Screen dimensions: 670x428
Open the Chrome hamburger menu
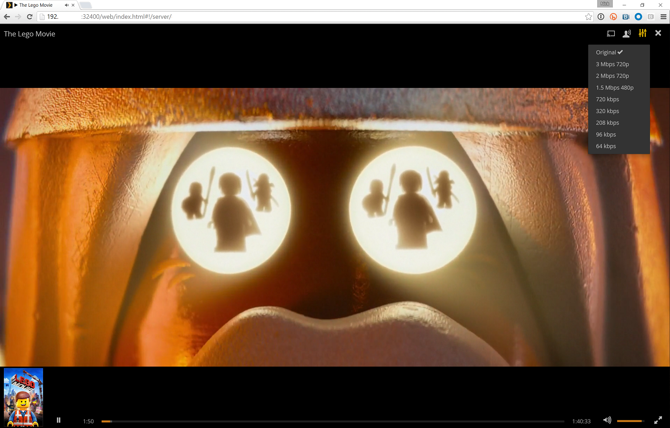coord(663,17)
